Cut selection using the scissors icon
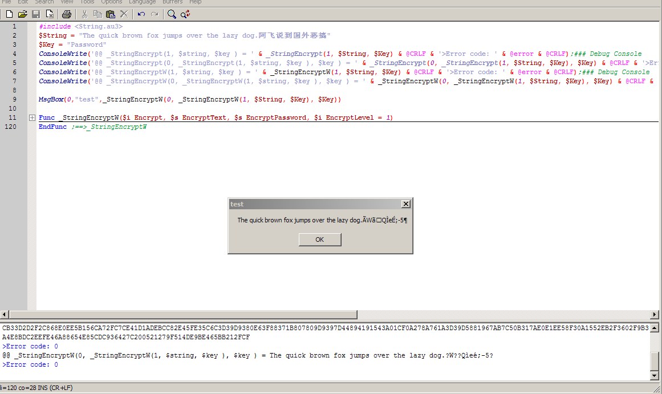This screenshot has height=394, width=662. tap(84, 14)
